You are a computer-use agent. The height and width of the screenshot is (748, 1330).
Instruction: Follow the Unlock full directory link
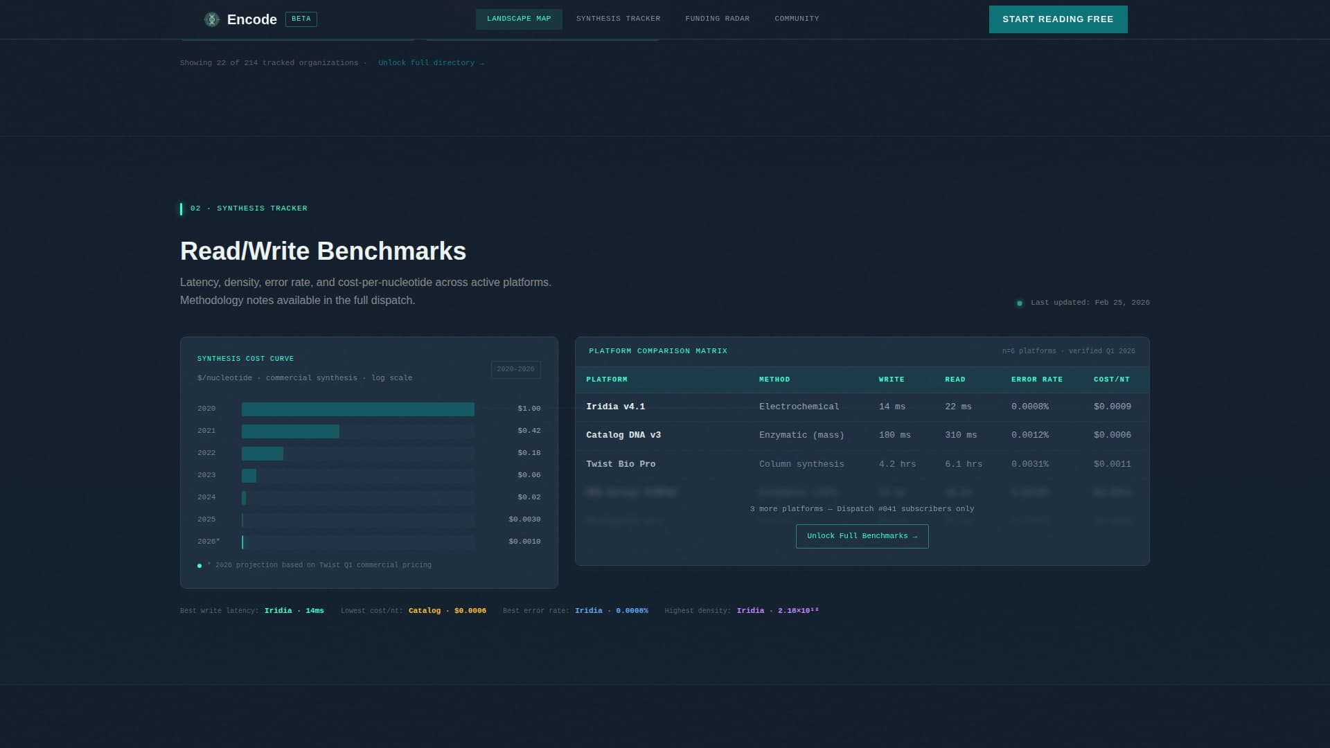(431, 63)
